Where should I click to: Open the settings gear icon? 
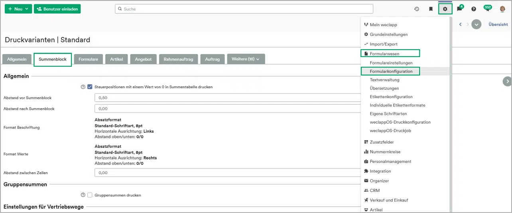point(445,9)
